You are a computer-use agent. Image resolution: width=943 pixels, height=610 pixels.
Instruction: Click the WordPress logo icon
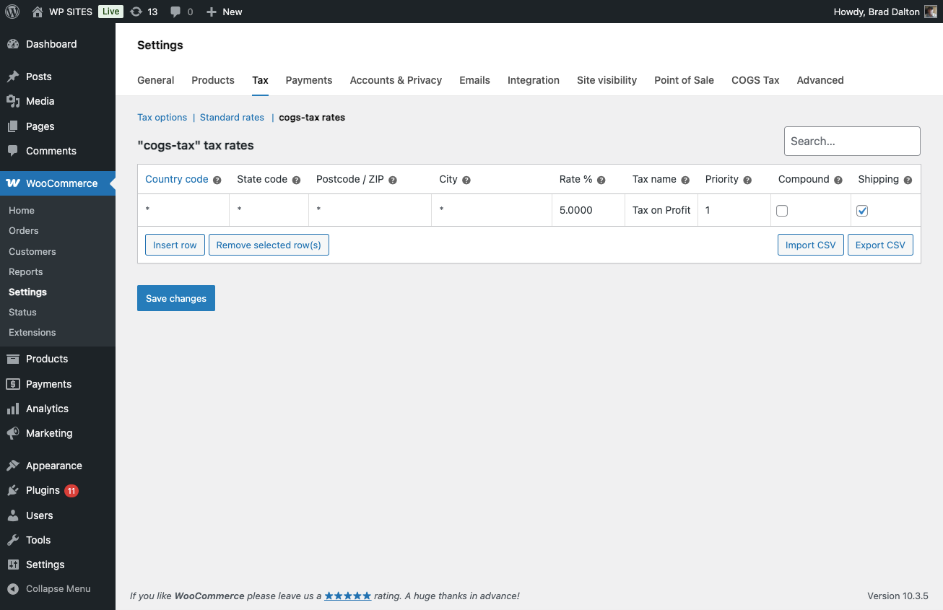tap(12, 12)
